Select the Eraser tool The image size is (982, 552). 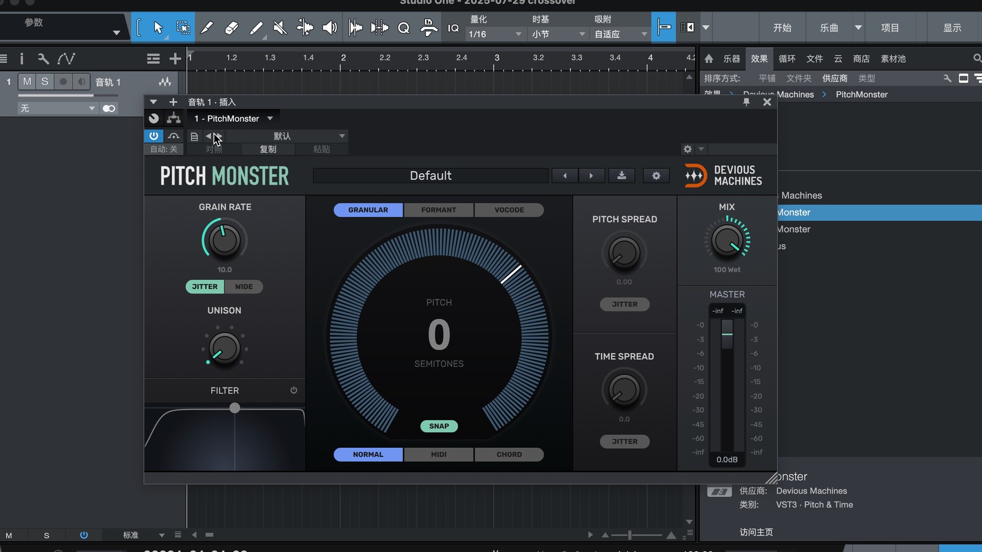pyautogui.click(x=231, y=28)
